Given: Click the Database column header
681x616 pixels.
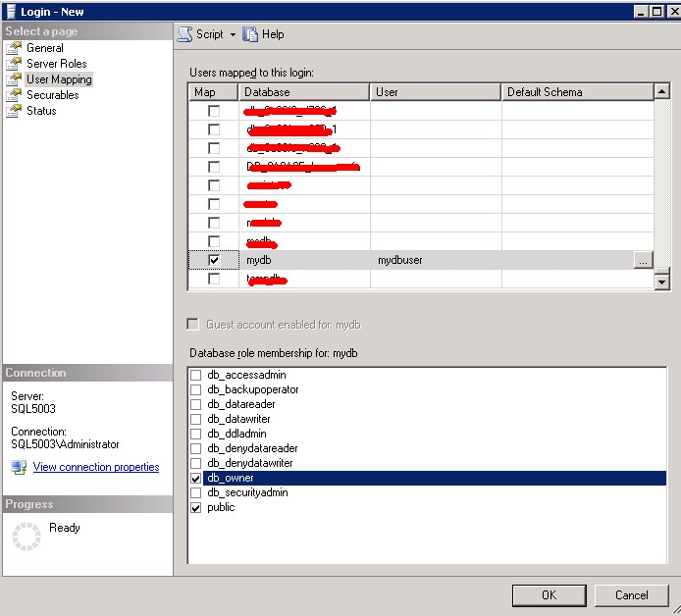Looking at the screenshot, I should tap(304, 92).
